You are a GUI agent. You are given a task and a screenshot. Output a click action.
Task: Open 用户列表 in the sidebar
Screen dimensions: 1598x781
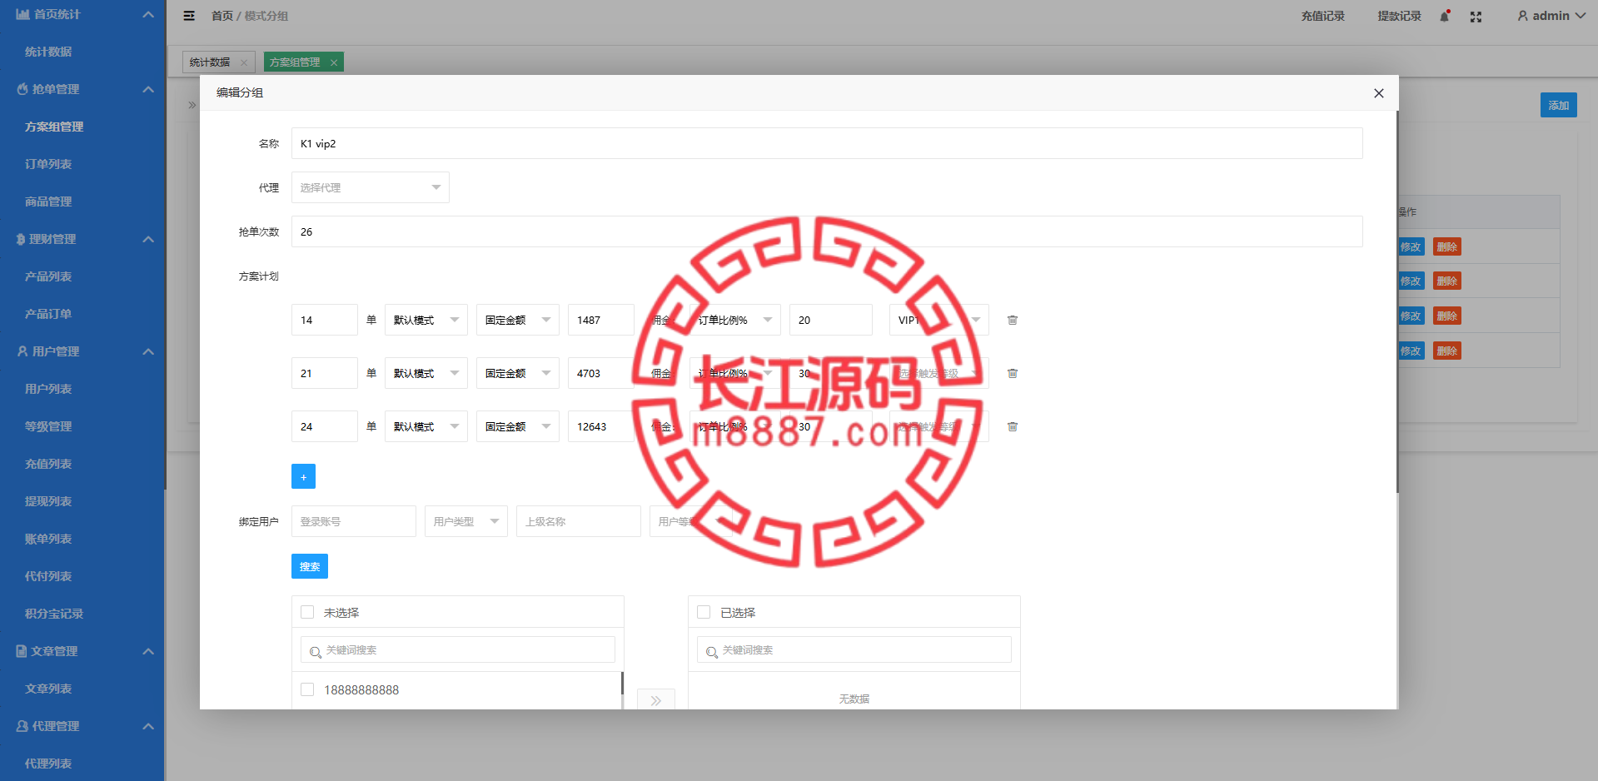48,389
